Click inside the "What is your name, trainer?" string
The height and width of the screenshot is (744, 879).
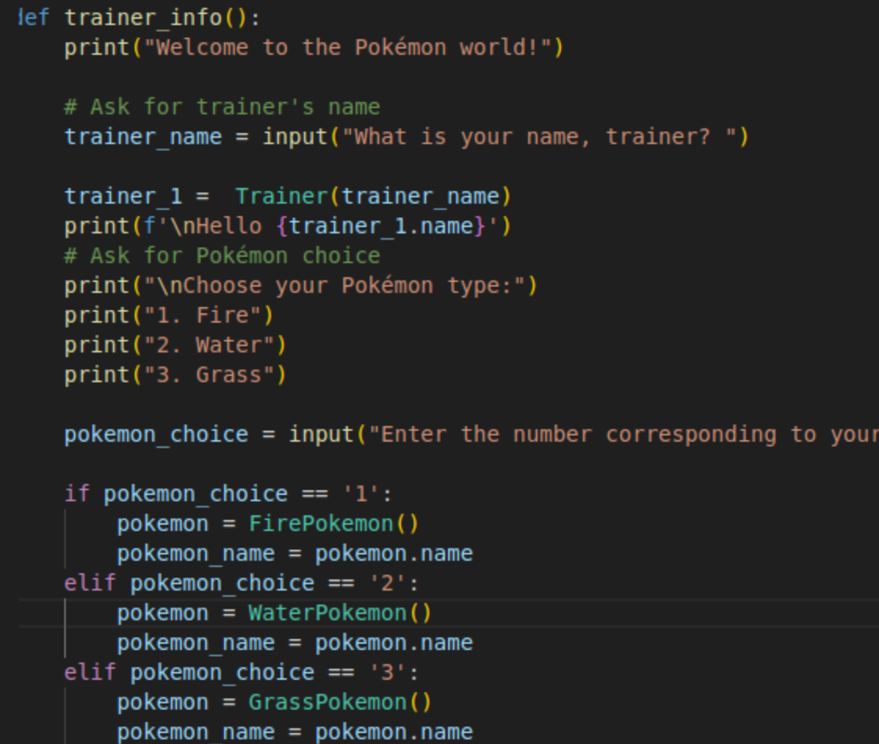(539, 137)
